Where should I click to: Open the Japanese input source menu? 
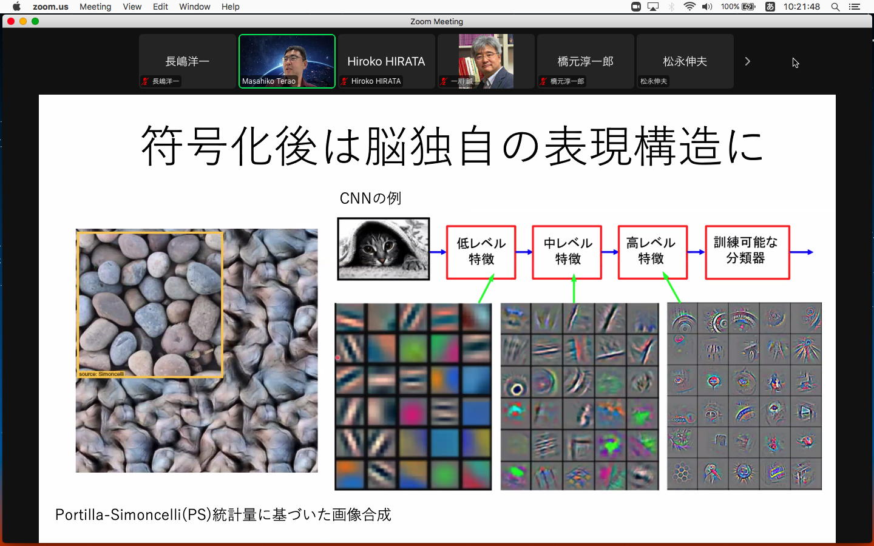click(770, 7)
